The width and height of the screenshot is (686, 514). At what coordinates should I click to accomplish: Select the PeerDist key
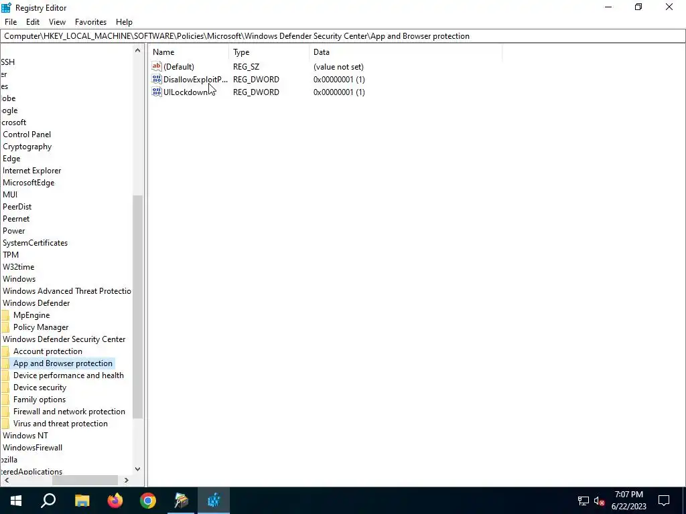[17, 207]
